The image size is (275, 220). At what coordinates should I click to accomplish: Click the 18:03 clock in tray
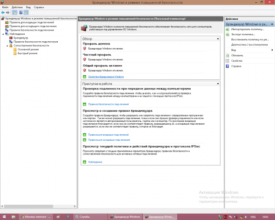[265, 217]
